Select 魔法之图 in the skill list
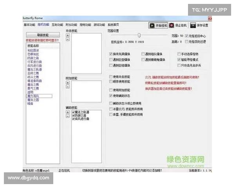The height and width of the screenshot is (188, 235). [33, 100]
